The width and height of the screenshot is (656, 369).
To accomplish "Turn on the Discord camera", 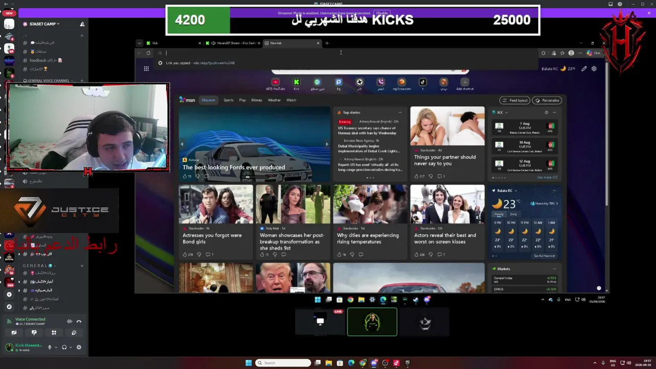I will click(14, 333).
